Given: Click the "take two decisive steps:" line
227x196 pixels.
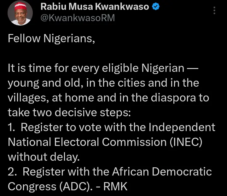Looking at the screenshot, I should tap(69, 112).
